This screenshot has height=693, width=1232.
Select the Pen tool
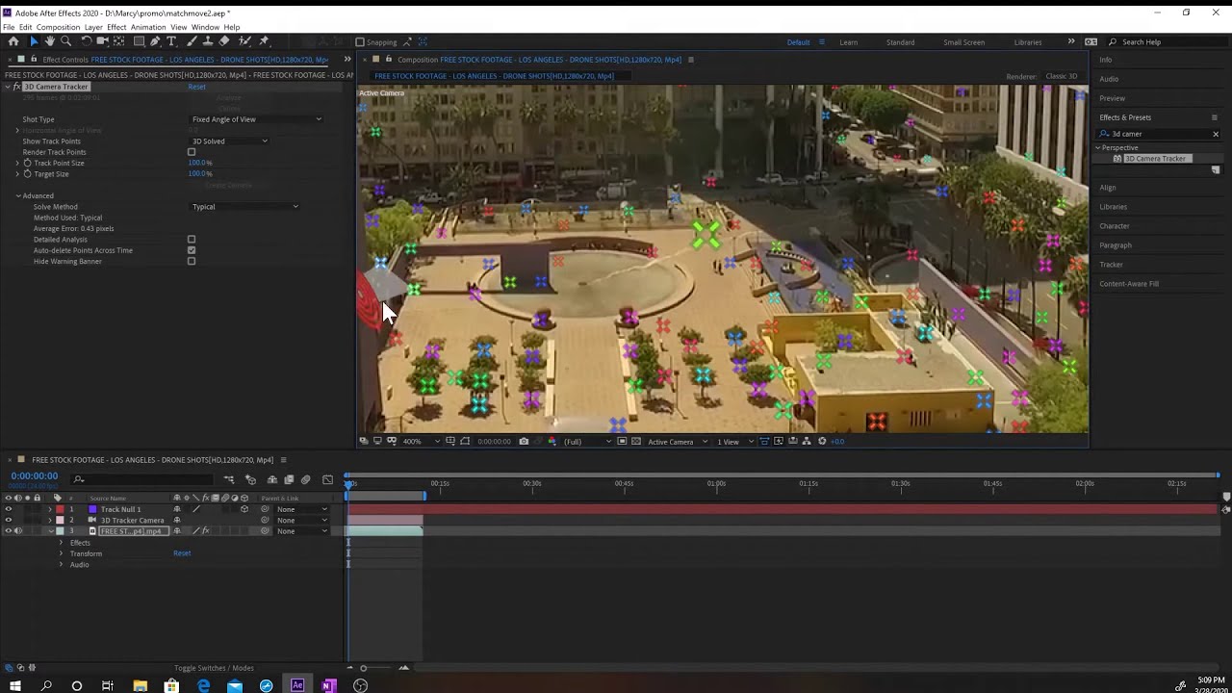(x=155, y=41)
